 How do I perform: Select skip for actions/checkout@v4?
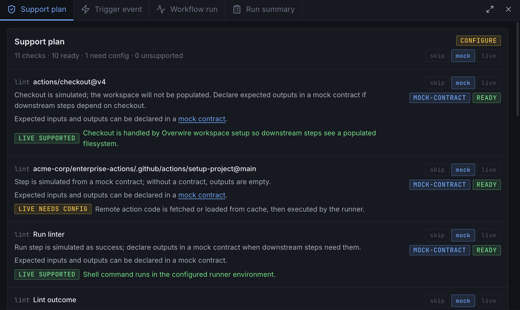point(437,83)
